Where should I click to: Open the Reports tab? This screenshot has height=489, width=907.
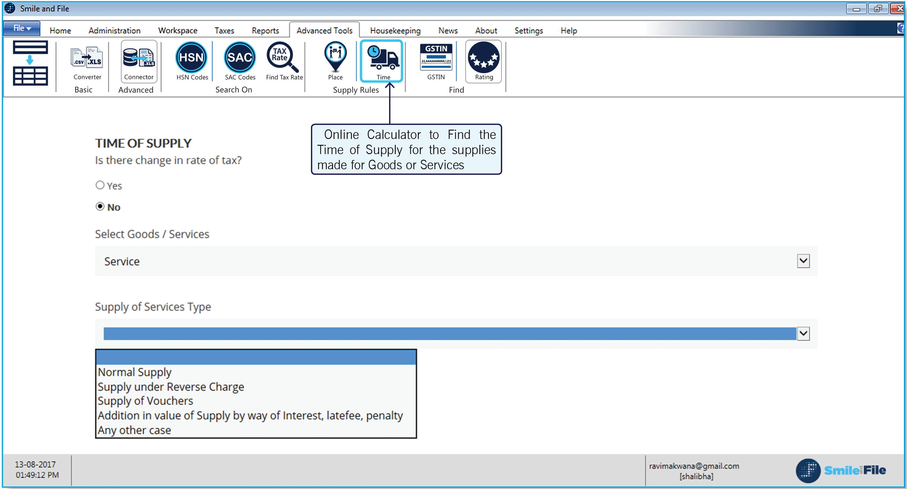click(265, 30)
